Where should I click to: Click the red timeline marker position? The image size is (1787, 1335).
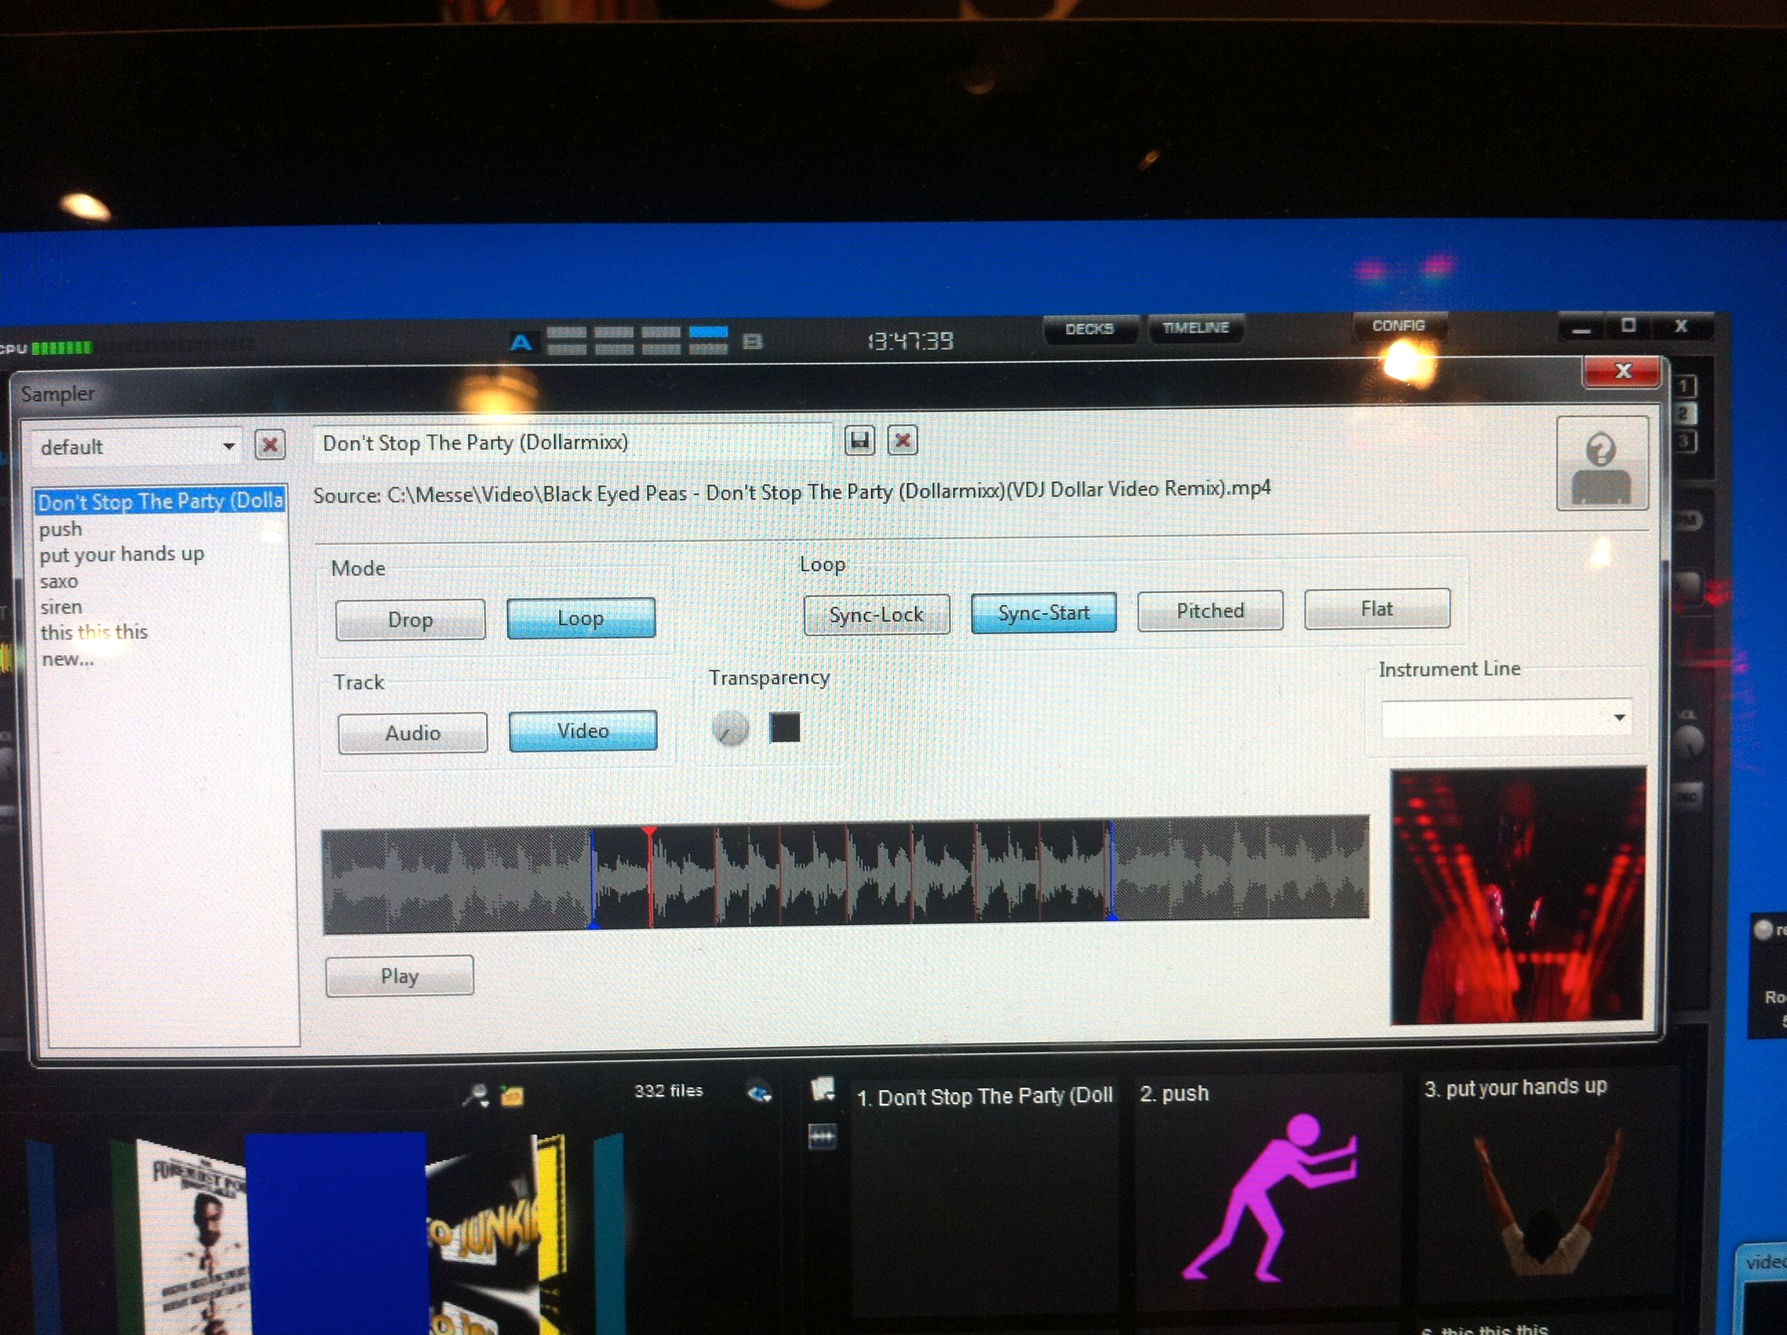652,832
